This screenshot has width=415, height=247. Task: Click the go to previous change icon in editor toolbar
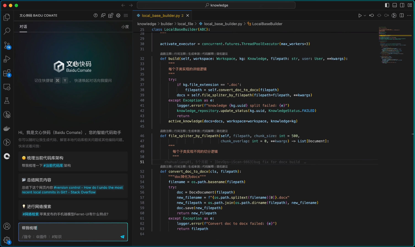point(372,15)
